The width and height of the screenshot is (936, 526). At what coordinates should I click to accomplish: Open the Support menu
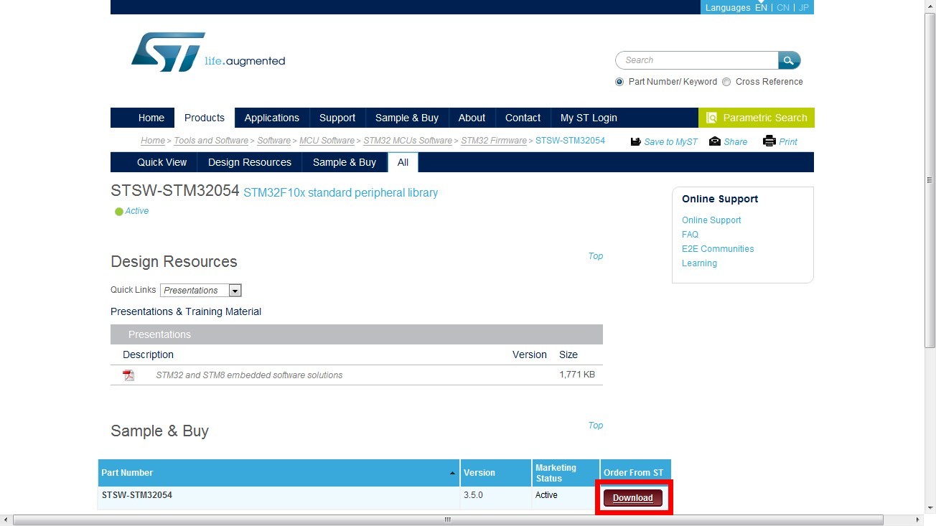click(x=337, y=118)
